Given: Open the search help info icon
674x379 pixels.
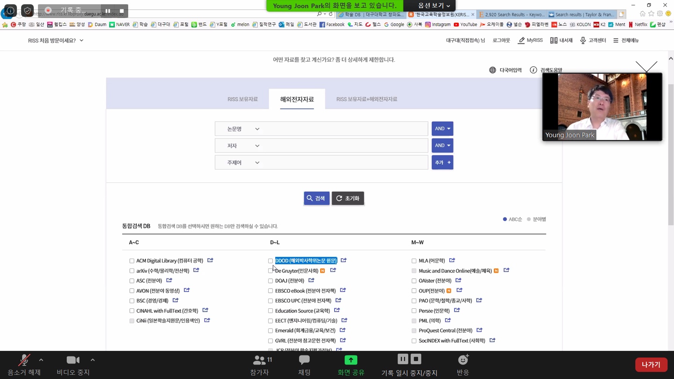Looking at the screenshot, I should (x=533, y=70).
